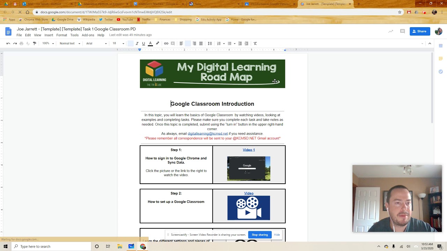The width and height of the screenshot is (447, 251).
Task: Open the editing mode dropdown arrow
Action: (422, 44)
